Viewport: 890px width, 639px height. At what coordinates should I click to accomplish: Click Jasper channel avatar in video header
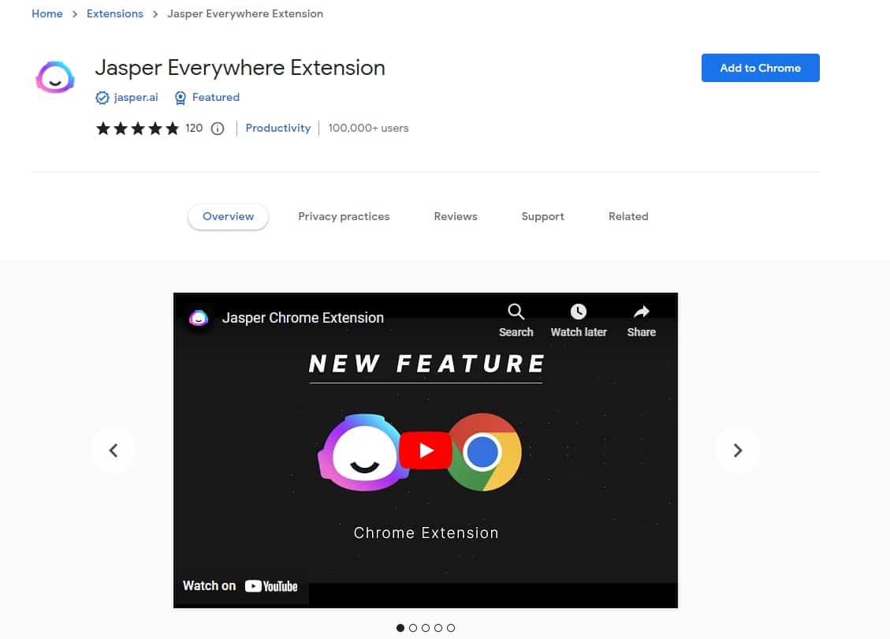coord(199,318)
